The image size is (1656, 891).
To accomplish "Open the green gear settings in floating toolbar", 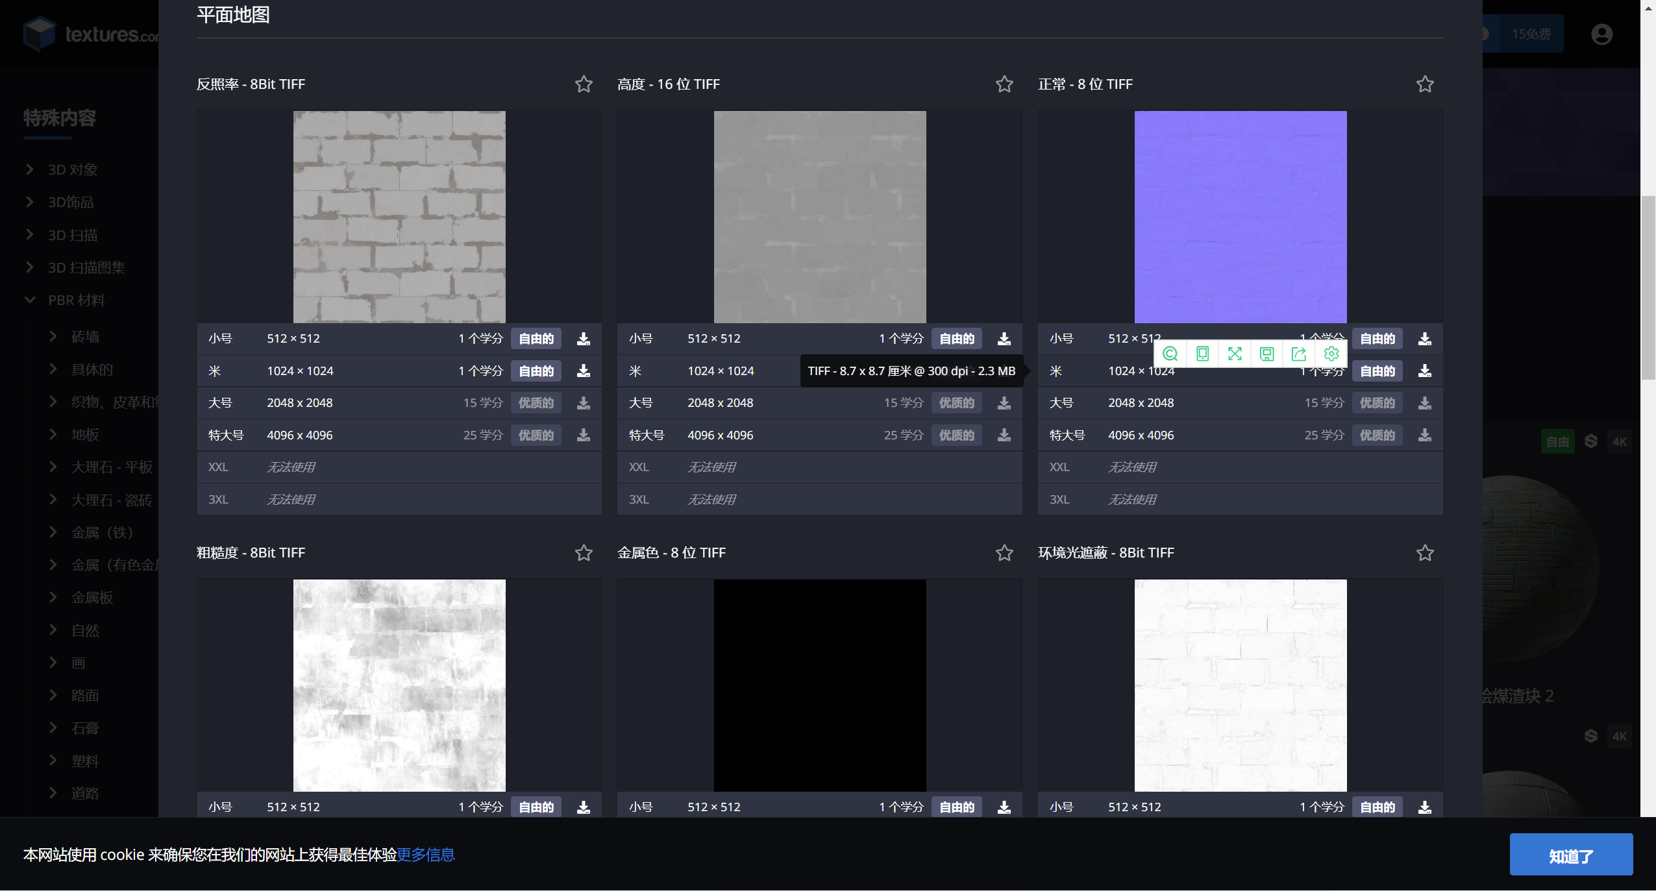I will (1331, 354).
